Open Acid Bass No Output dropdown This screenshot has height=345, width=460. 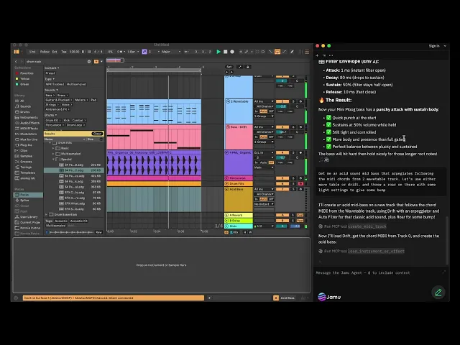click(x=264, y=204)
